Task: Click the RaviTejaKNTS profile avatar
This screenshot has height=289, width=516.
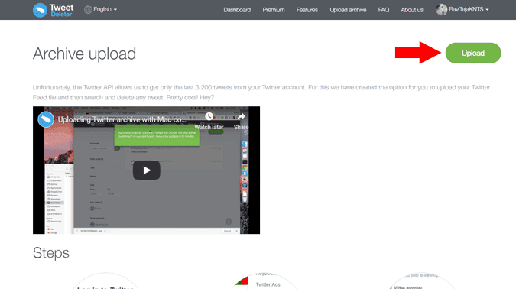Action: (x=441, y=9)
